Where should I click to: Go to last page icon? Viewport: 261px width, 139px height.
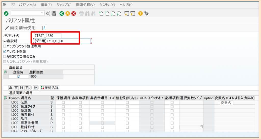point(119,14)
